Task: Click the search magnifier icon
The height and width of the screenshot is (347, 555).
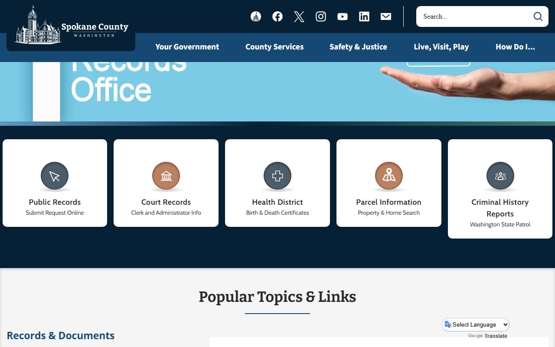Action: [x=538, y=16]
